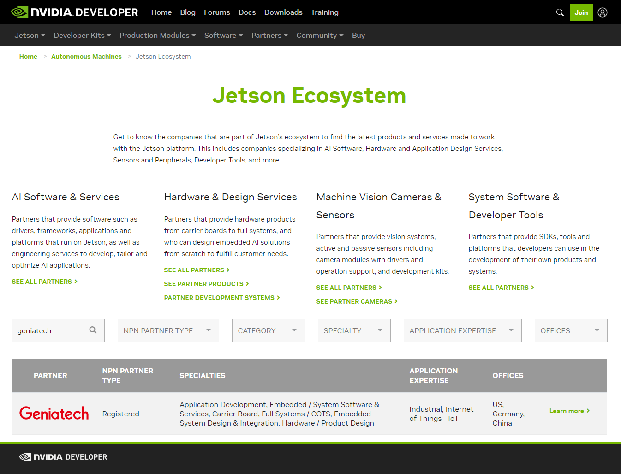Open the See Partner Products link
The image size is (621, 474).
(207, 284)
